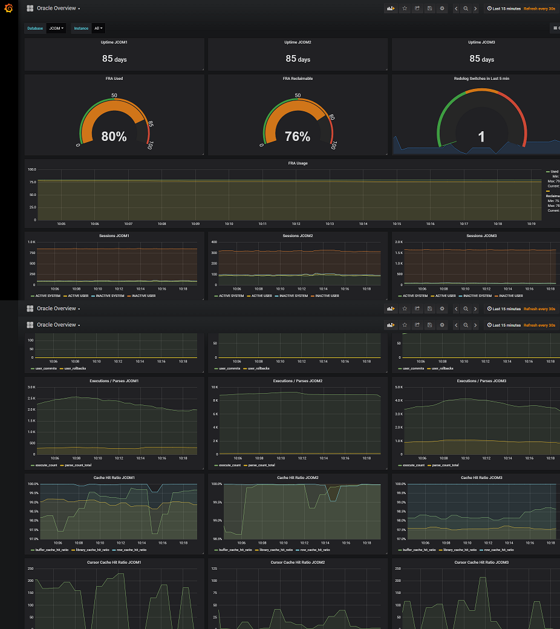This screenshot has width=560, height=629.
Task: Open Last 15 minutes time picker in the lowest header
Action: (x=504, y=325)
